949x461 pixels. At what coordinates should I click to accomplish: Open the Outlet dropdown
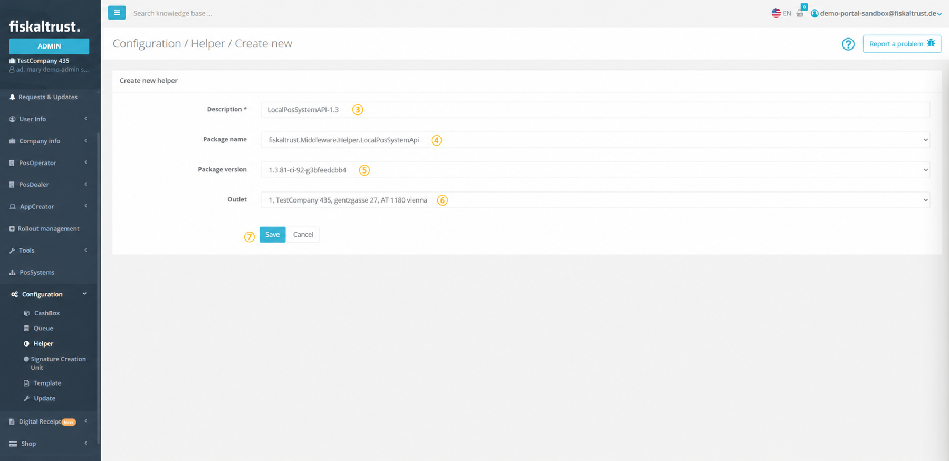pos(595,200)
